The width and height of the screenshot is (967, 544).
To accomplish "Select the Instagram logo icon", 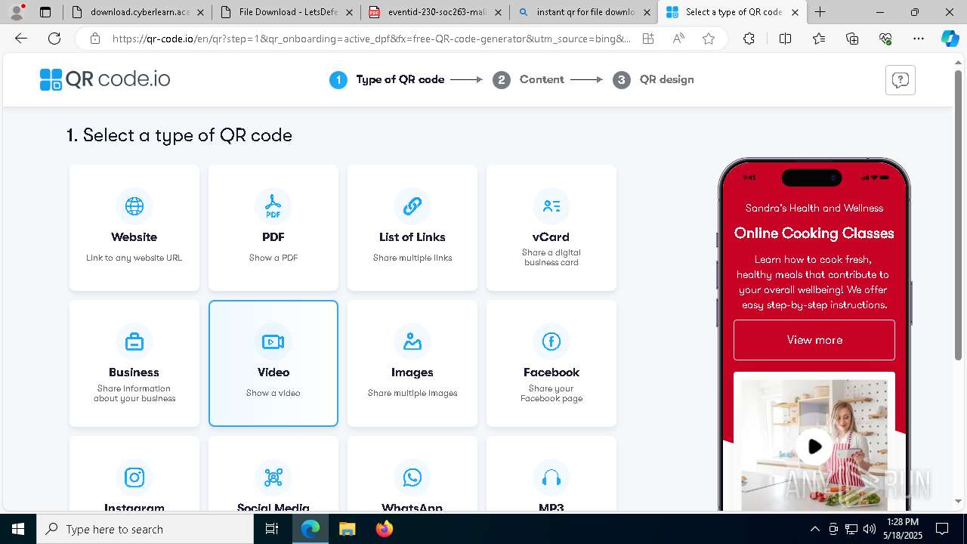I will pyautogui.click(x=134, y=477).
